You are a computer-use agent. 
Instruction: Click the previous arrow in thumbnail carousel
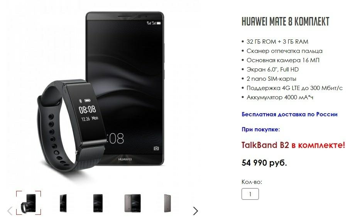(x=10, y=211)
